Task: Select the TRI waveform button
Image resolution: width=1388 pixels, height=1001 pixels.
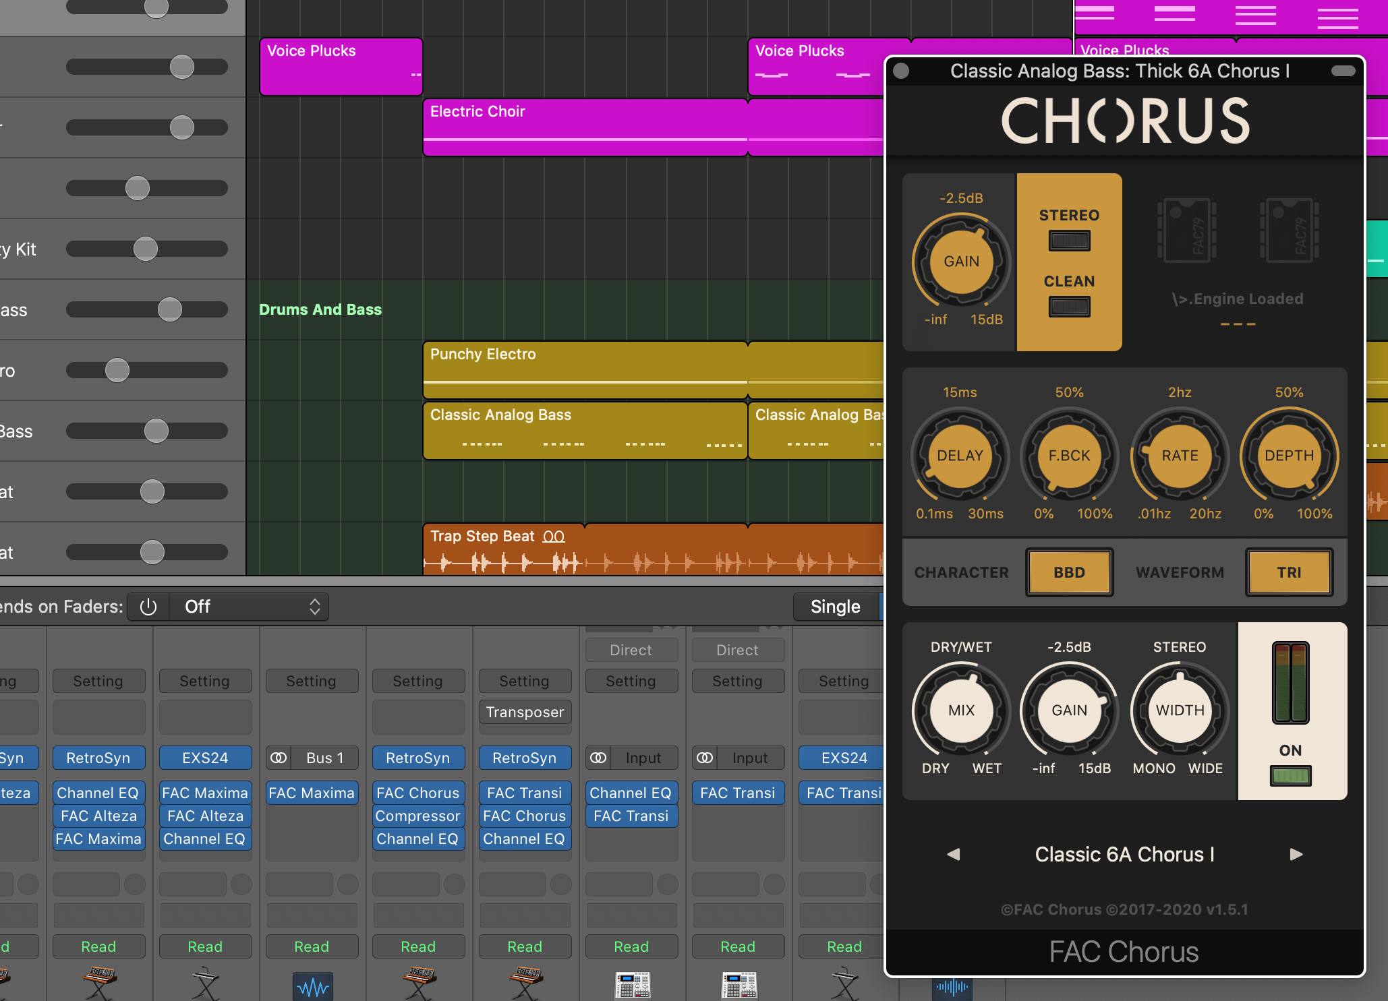Action: pyautogui.click(x=1289, y=572)
